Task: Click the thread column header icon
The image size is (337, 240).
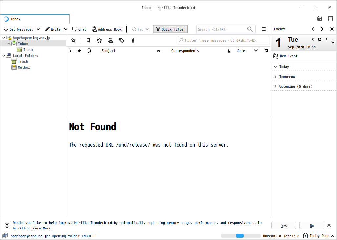Action: click(70, 51)
